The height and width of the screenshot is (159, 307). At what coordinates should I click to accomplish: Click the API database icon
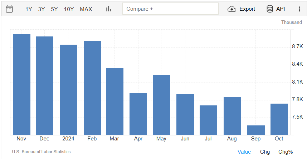coord(269,9)
